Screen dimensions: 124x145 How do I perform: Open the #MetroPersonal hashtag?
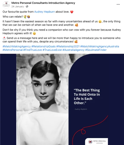point(13,50)
